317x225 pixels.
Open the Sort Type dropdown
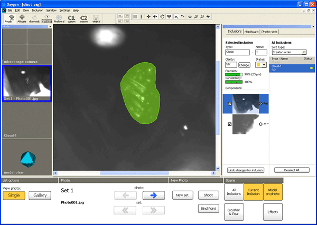(x=289, y=52)
